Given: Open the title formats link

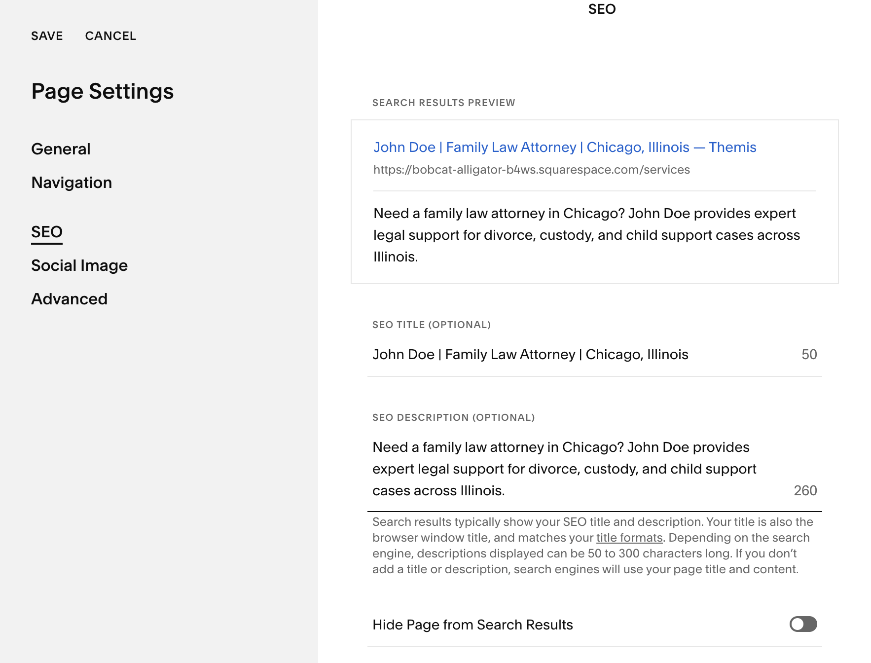Looking at the screenshot, I should tap(629, 537).
